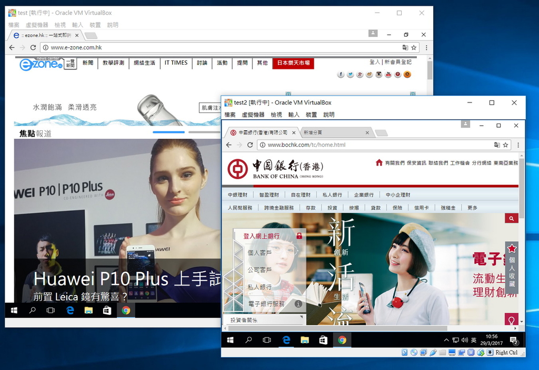Click info icon beside 電子銀行服務
This screenshot has width=539, height=370.
click(298, 304)
